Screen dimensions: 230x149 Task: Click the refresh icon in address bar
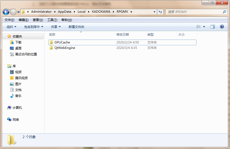pos(161,12)
